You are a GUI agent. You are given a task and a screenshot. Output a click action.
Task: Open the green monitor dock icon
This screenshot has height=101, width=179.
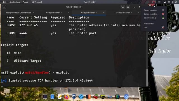103,97
